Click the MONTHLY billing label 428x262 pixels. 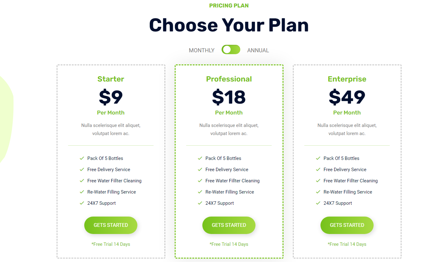click(x=202, y=50)
